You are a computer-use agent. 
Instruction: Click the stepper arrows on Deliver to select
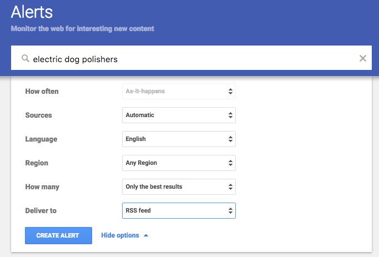[x=230, y=210]
